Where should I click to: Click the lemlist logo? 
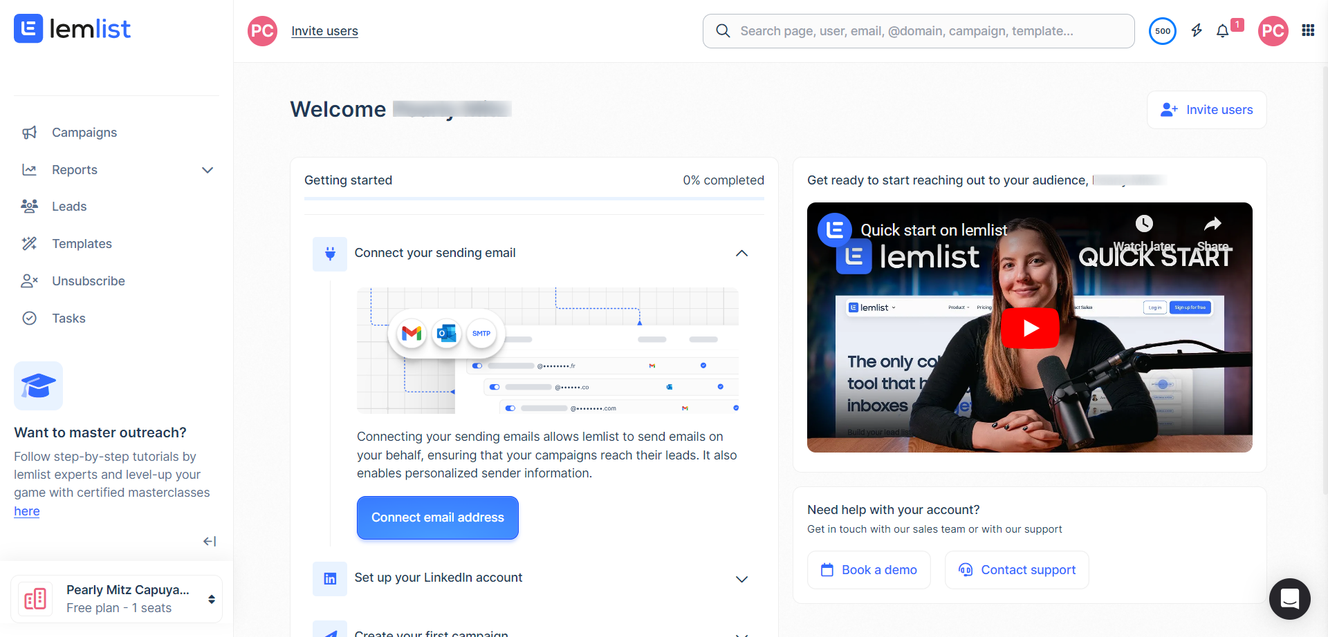pyautogui.click(x=72, y=29)
